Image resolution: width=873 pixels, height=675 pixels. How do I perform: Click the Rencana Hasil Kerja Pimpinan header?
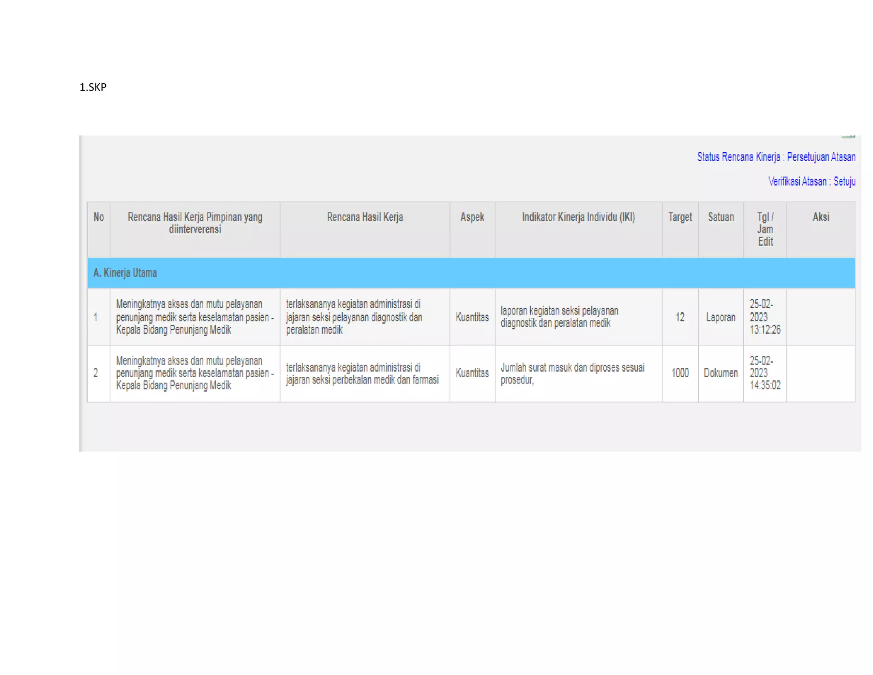coord(195,223)
